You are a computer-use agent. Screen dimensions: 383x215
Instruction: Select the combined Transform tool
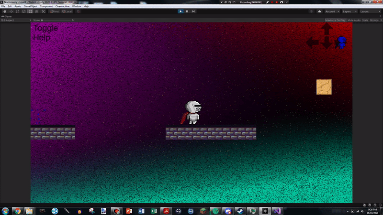click(37, 11)
